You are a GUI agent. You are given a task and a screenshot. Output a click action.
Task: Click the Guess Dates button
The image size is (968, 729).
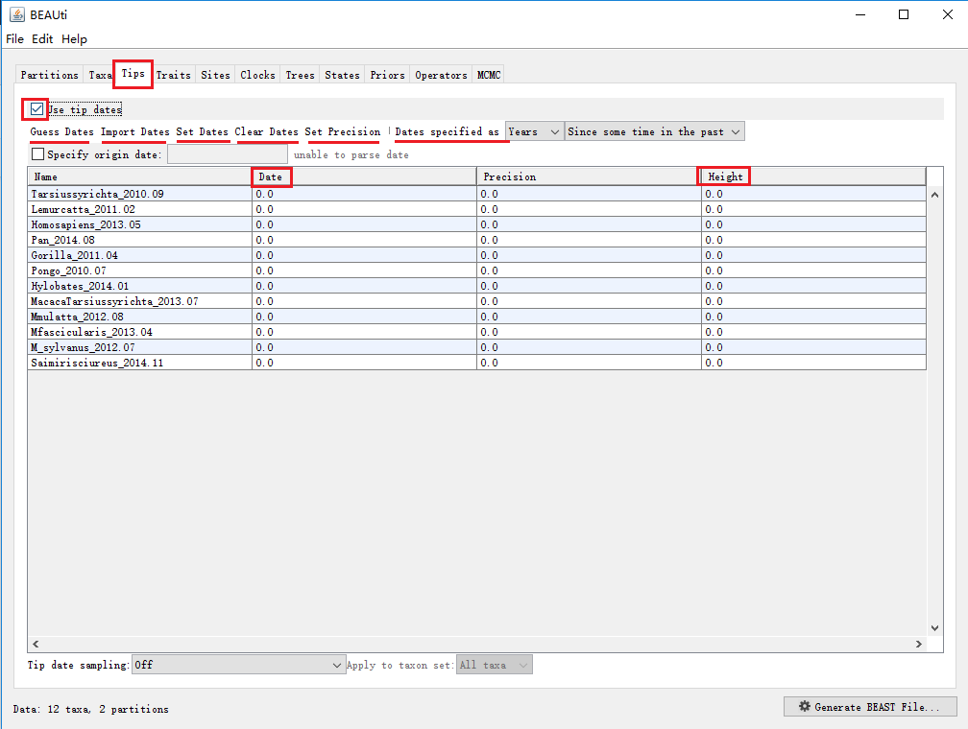(x=61, y=131)
